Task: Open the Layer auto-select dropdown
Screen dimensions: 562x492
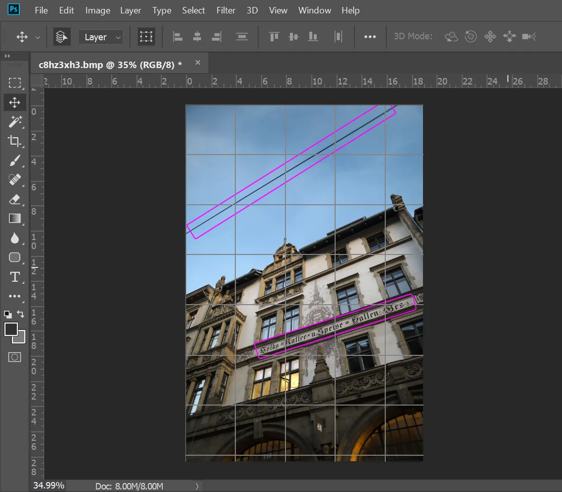Action: [x=101, y=37]
